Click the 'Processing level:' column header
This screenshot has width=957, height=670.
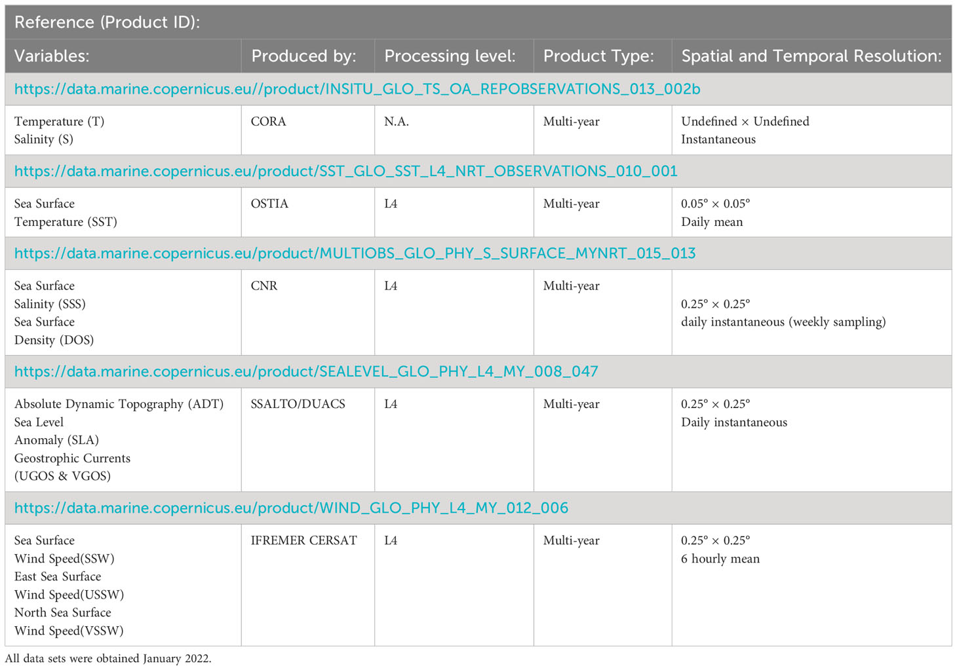point(450,56)
